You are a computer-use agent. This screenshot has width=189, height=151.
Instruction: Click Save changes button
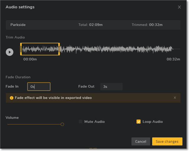coord(167,142)
